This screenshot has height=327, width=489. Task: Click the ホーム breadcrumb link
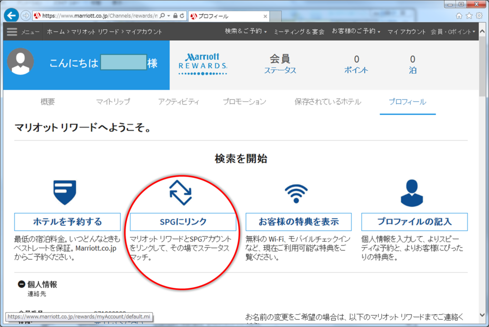point(56,32)
